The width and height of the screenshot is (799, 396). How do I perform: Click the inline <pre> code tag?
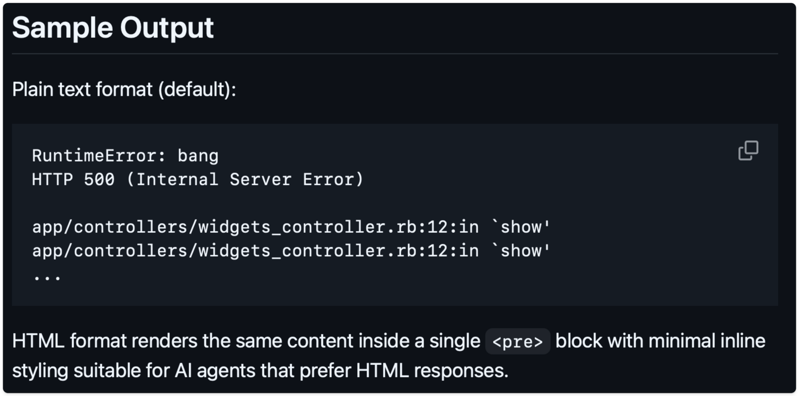518,342
